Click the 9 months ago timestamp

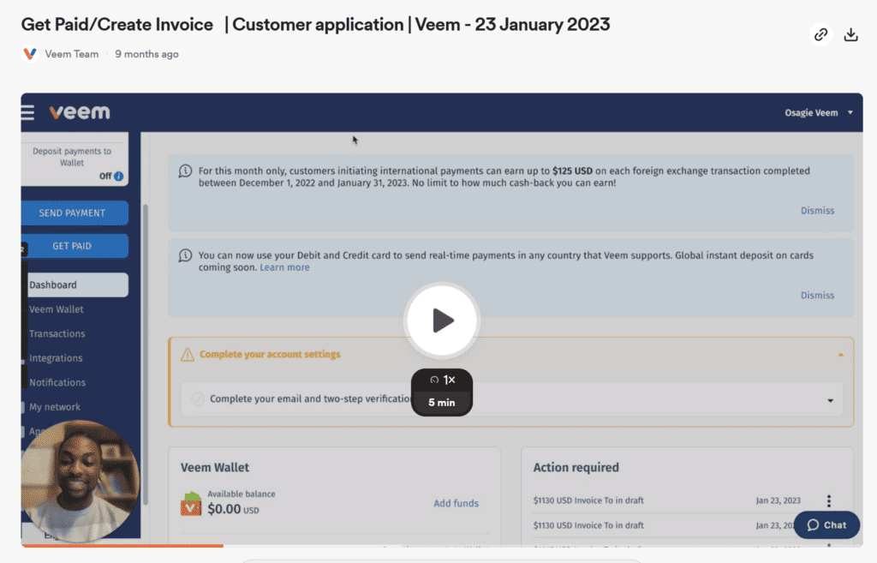147,54
